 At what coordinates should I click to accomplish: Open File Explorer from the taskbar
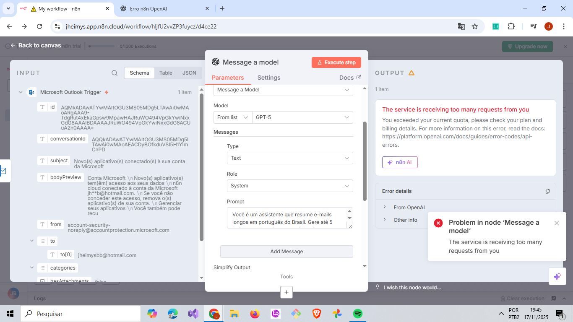pyautogui.click(x=234, y=314)
